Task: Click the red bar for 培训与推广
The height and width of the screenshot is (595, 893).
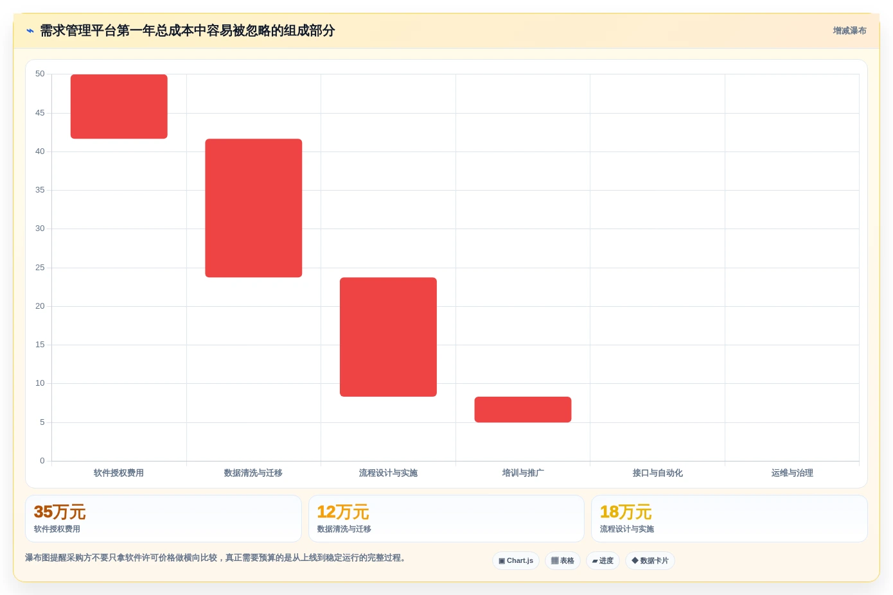Action: (x=523, y=410)
